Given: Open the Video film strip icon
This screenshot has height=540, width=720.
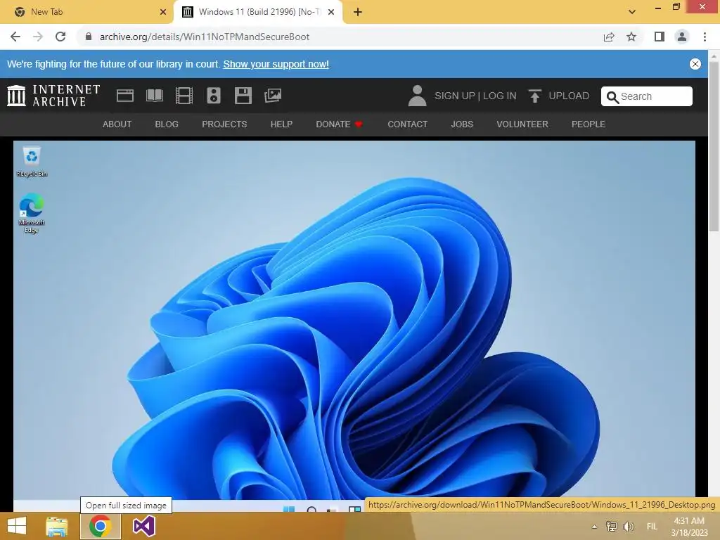Looking at the screenshot, I should (184, 96).
